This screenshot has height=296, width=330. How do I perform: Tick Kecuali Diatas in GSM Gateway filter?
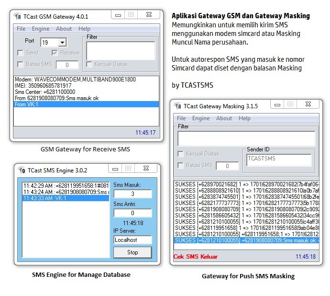click(x=89, y=64)
